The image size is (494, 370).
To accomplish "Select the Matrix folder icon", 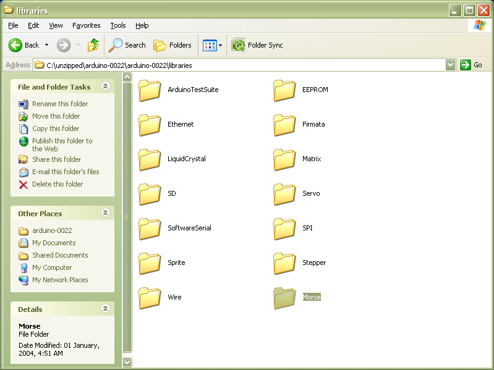I will (x=284, y=159).
